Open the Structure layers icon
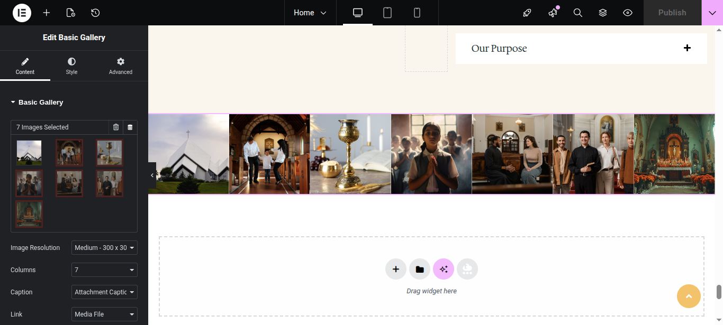The height and width of the screenshot is (325, 723). (x=603, y=13)
